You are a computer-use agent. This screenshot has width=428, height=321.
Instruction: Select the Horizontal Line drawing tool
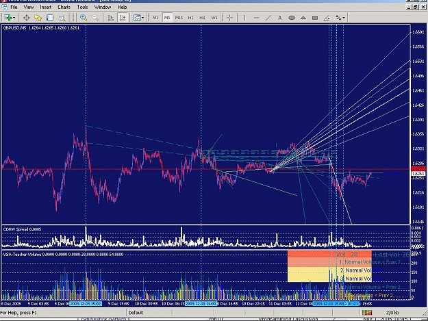pos(256,18)
